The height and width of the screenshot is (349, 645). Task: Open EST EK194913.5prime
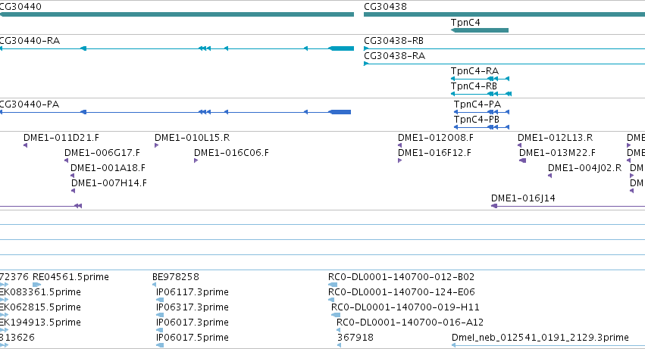4,330
